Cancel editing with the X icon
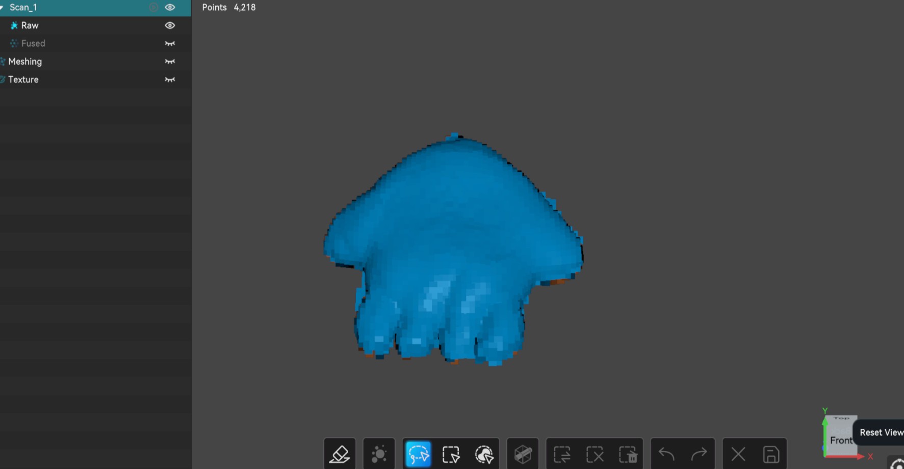This screenshot has width=904, height=469. coord(738,454)
